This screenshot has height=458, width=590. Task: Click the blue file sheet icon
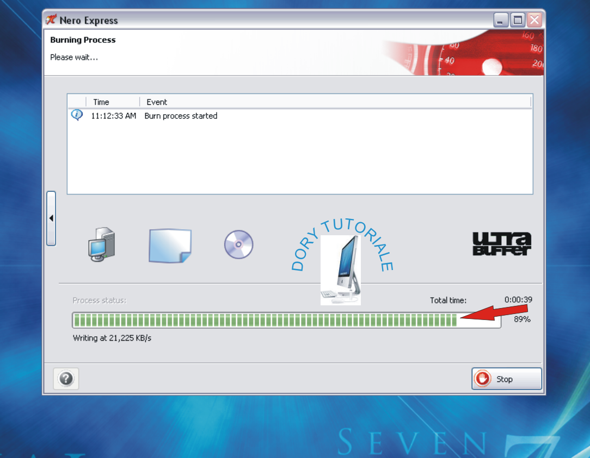point(170,246)
